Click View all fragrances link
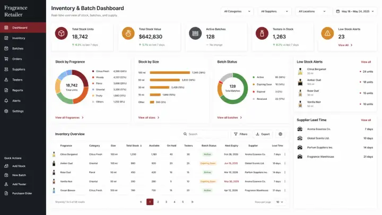 click(x=70, y=117)
